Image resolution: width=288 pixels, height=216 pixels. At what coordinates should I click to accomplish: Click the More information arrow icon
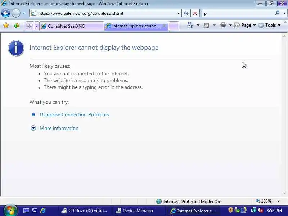point(33,128)
